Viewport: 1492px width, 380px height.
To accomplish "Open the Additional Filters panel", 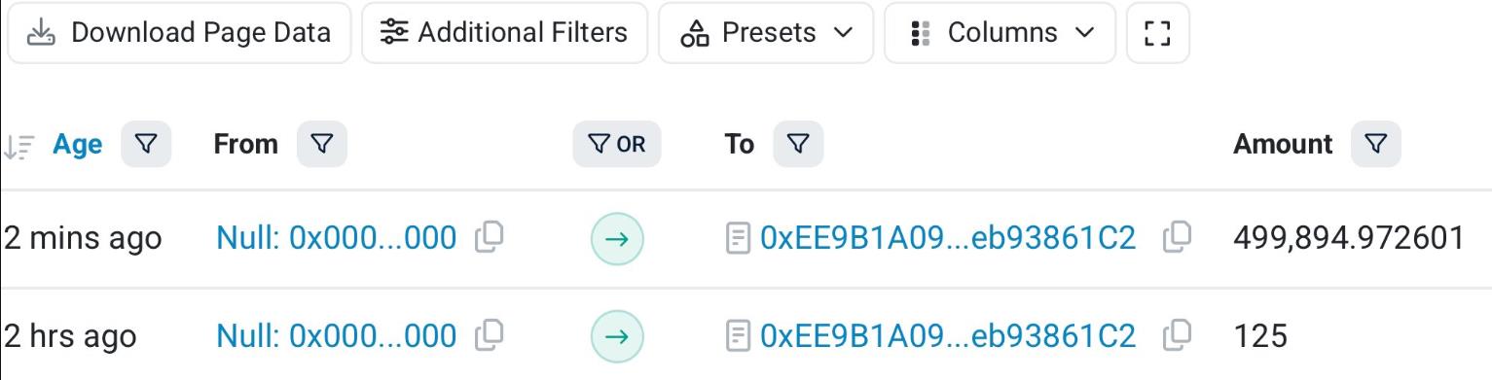I will coord(504,33).
